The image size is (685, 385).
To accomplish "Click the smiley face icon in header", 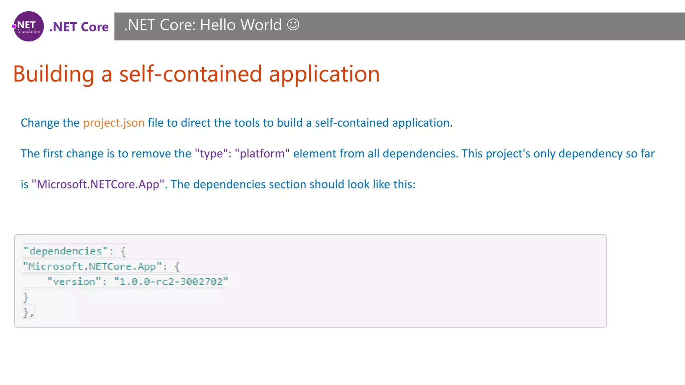I will tap(293, 25).
